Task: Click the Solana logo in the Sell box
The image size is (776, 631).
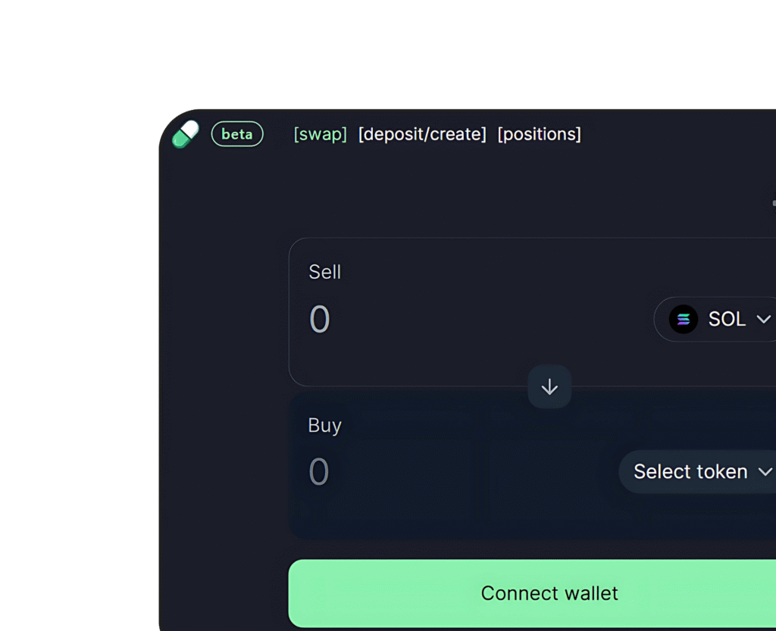Action: (x=684, y=320)
